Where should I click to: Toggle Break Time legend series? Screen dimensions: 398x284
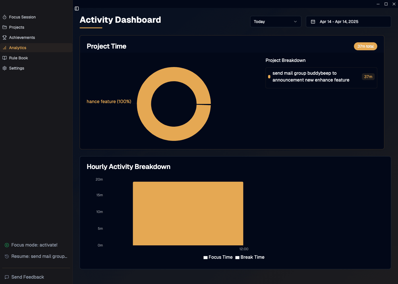click(x=250, y=257)
